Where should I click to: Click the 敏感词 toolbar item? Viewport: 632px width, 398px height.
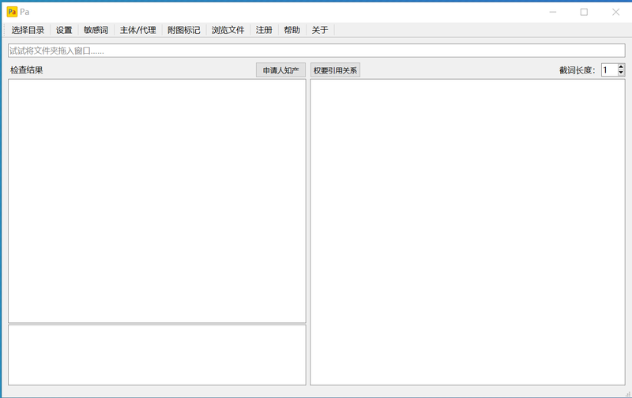click(x=96, y=30)
